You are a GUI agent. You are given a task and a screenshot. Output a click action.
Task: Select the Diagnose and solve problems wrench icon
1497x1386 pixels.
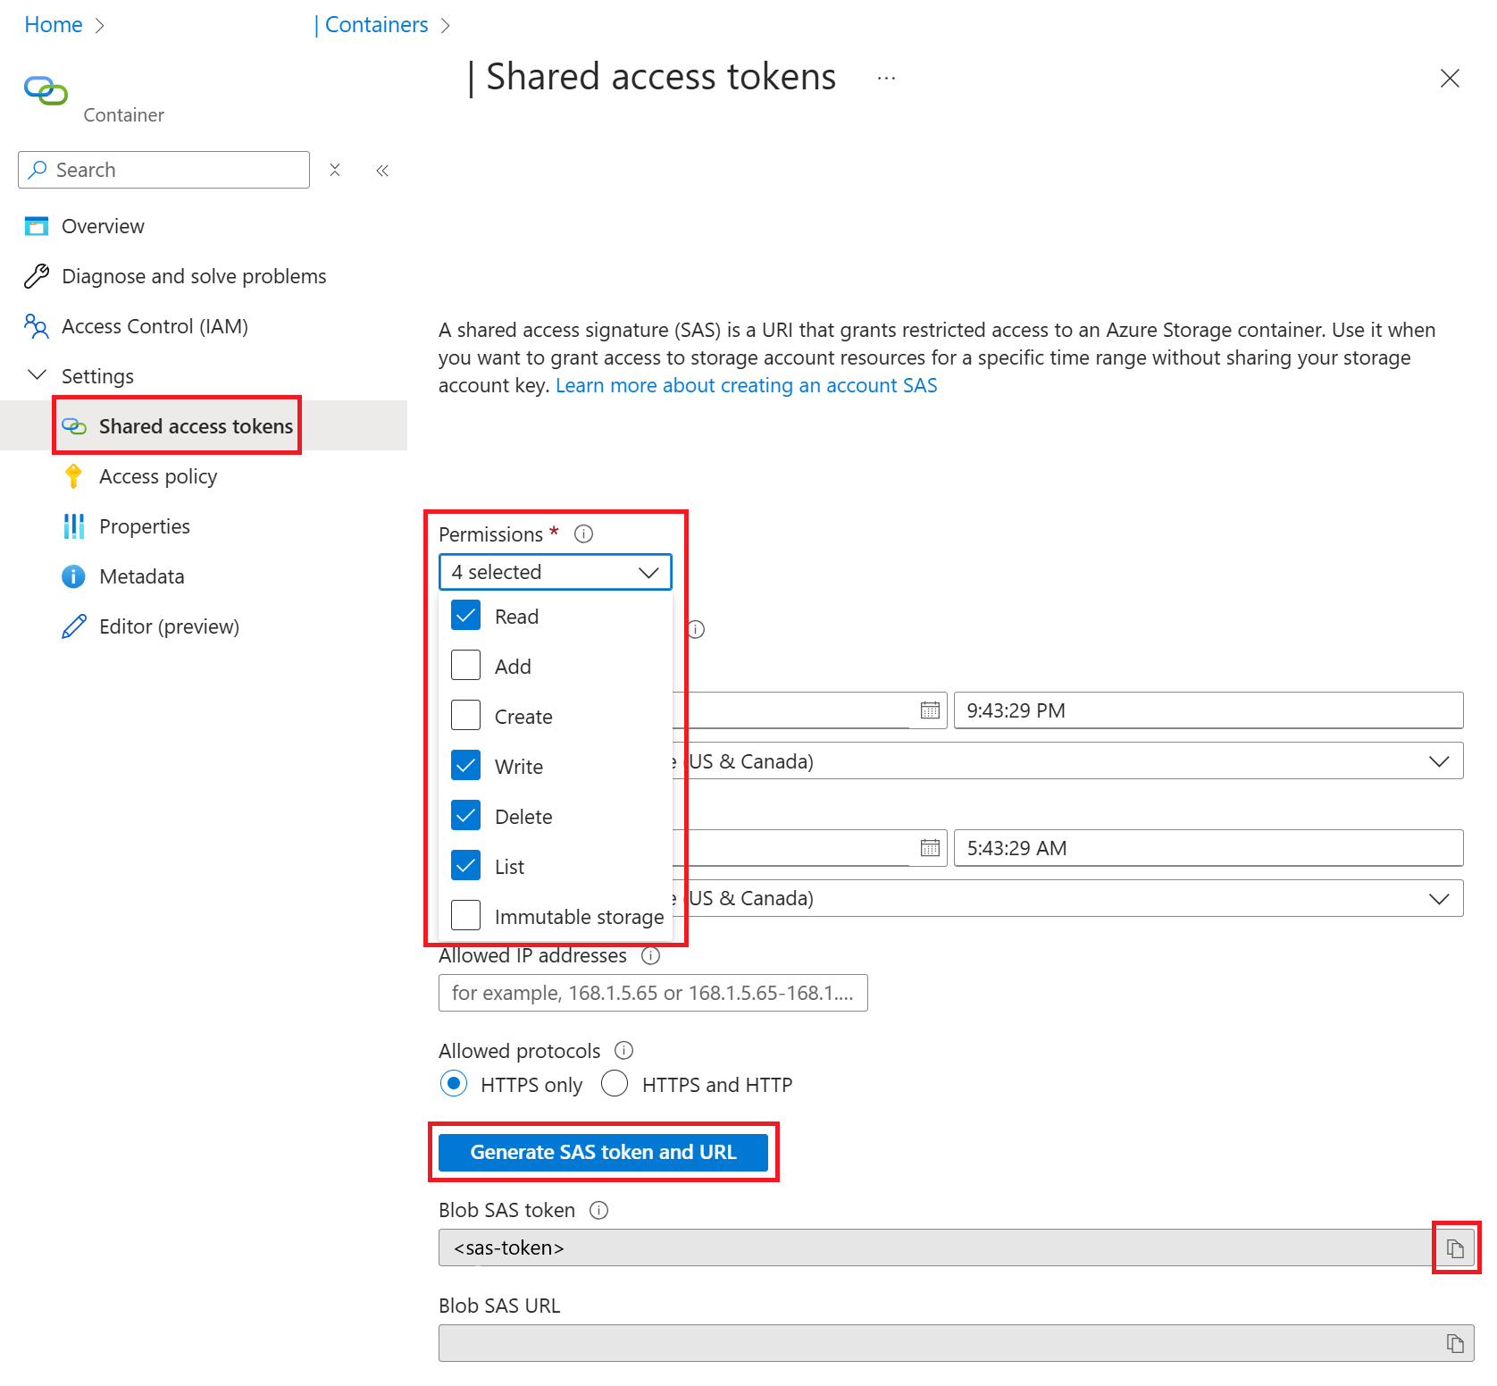[x=36, y=276]
